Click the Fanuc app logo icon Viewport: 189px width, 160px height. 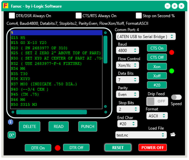pyautogui.click(x=6, y=6)
